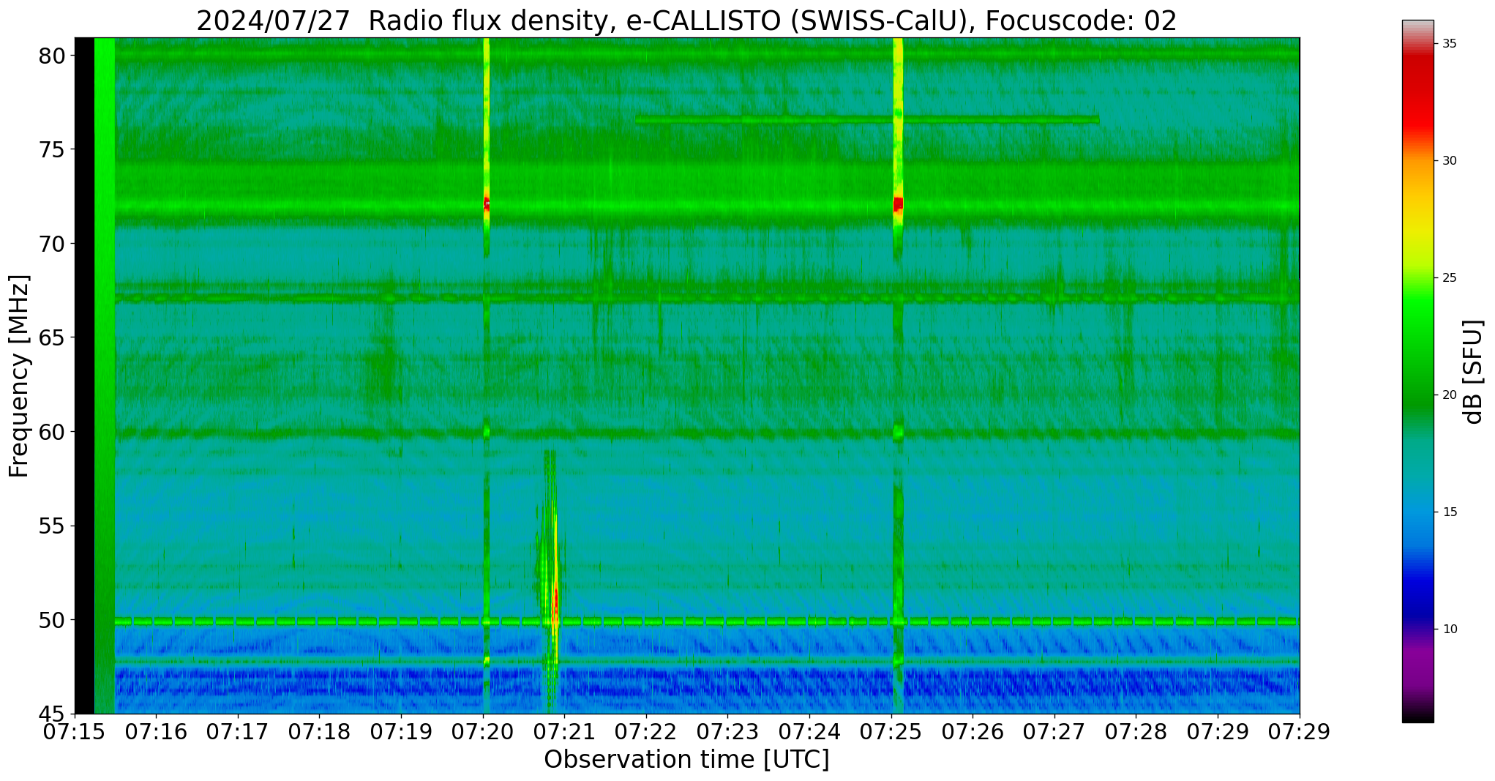Screen dimensions: 1495x781
Task: Click the 07:23 time tick label
Action: coord(727,732)
